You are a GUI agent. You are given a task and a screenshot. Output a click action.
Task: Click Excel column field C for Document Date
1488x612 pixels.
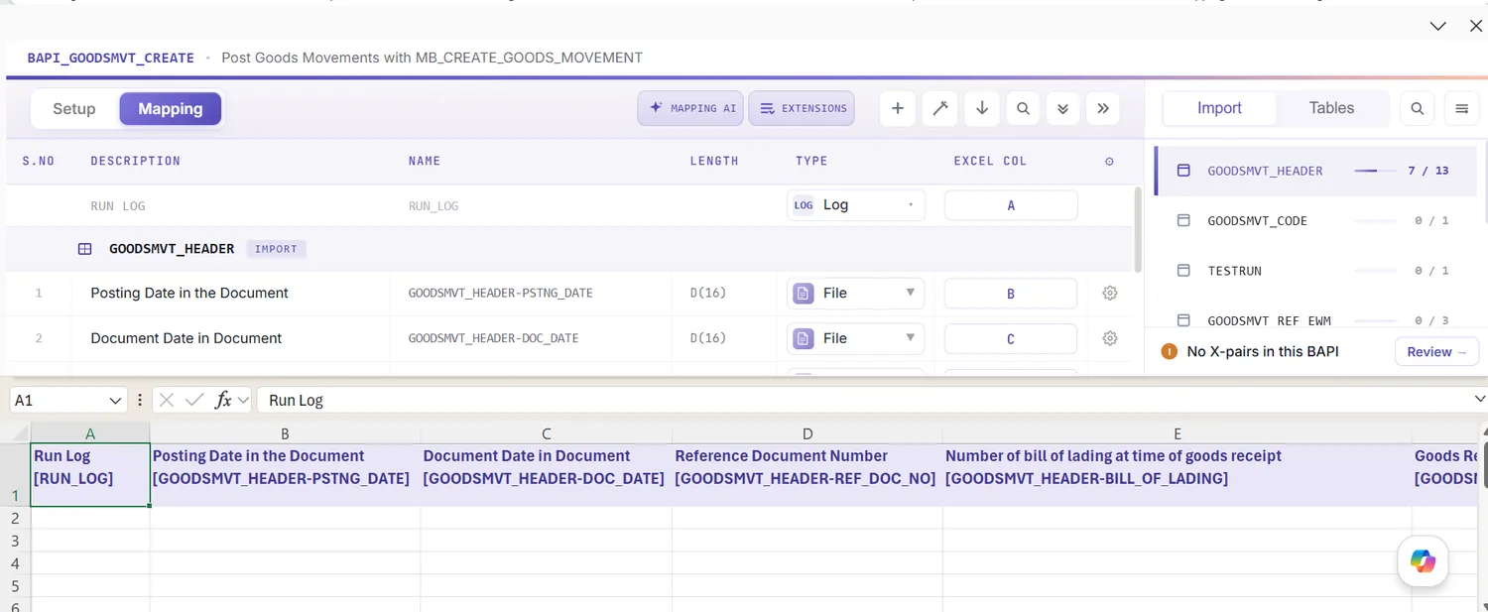click(1011, 338)
